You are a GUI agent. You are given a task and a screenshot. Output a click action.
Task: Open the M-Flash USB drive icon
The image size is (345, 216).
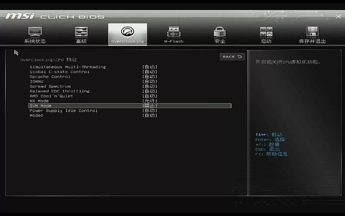coord(174,32)
